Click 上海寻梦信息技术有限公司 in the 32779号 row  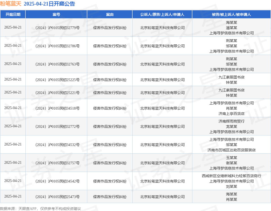231,33
